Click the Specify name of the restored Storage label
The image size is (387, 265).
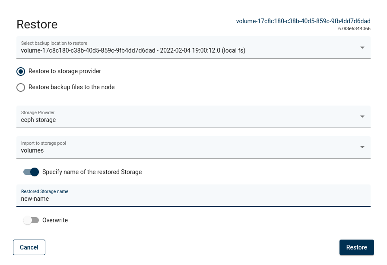pos(92,172)
